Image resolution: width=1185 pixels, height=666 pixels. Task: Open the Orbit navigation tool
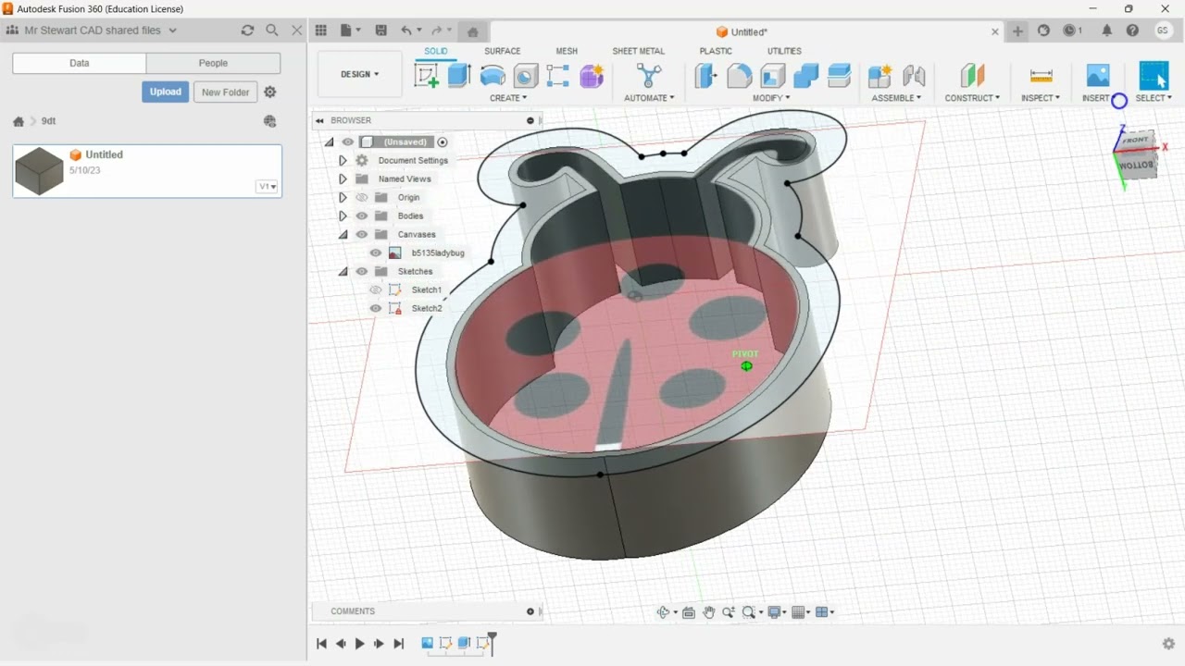click(x=664, y=612)
